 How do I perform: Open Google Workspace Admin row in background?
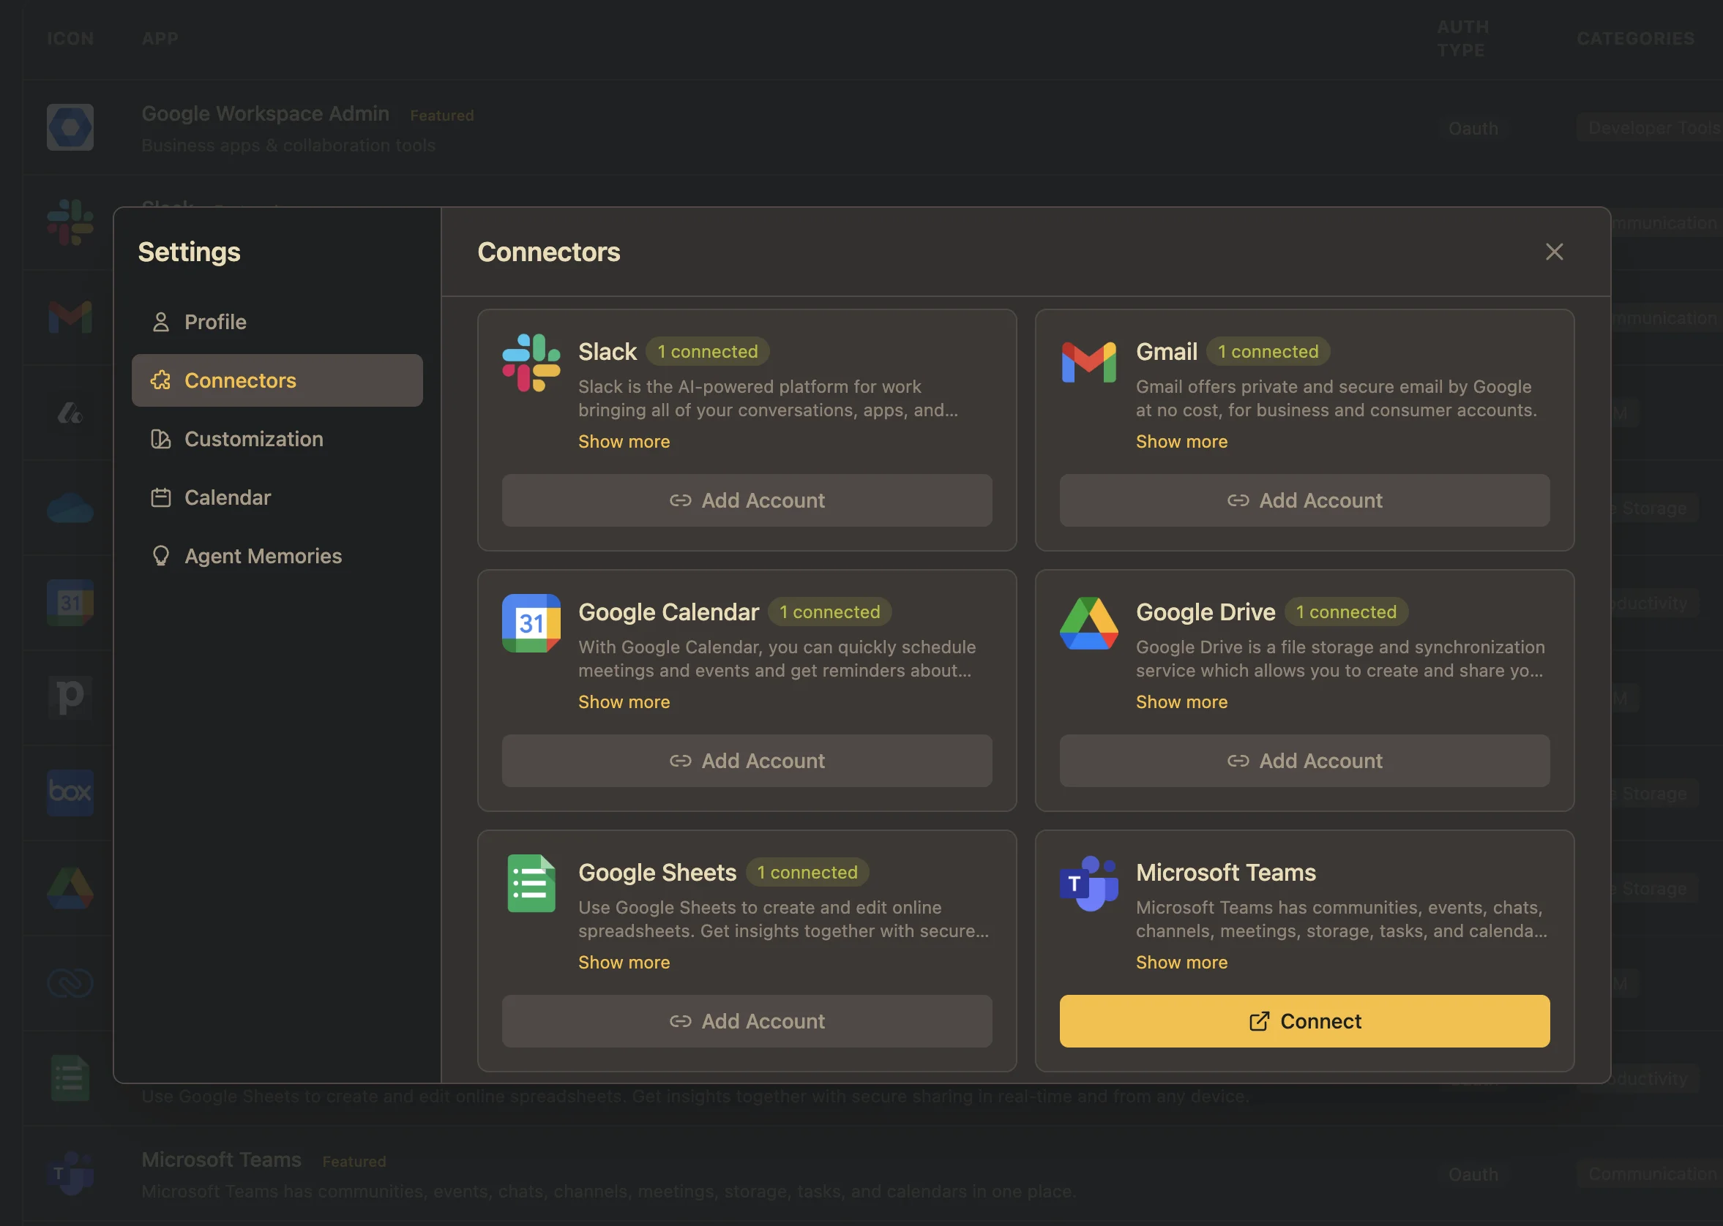(x=872, y=127)
